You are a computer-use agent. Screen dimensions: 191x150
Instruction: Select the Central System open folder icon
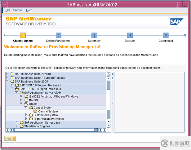coord(31,108)
